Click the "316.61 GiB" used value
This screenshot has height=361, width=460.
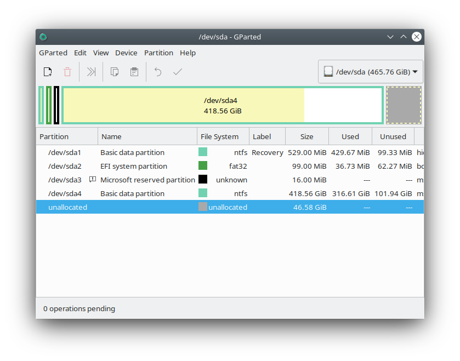(351, 193)
